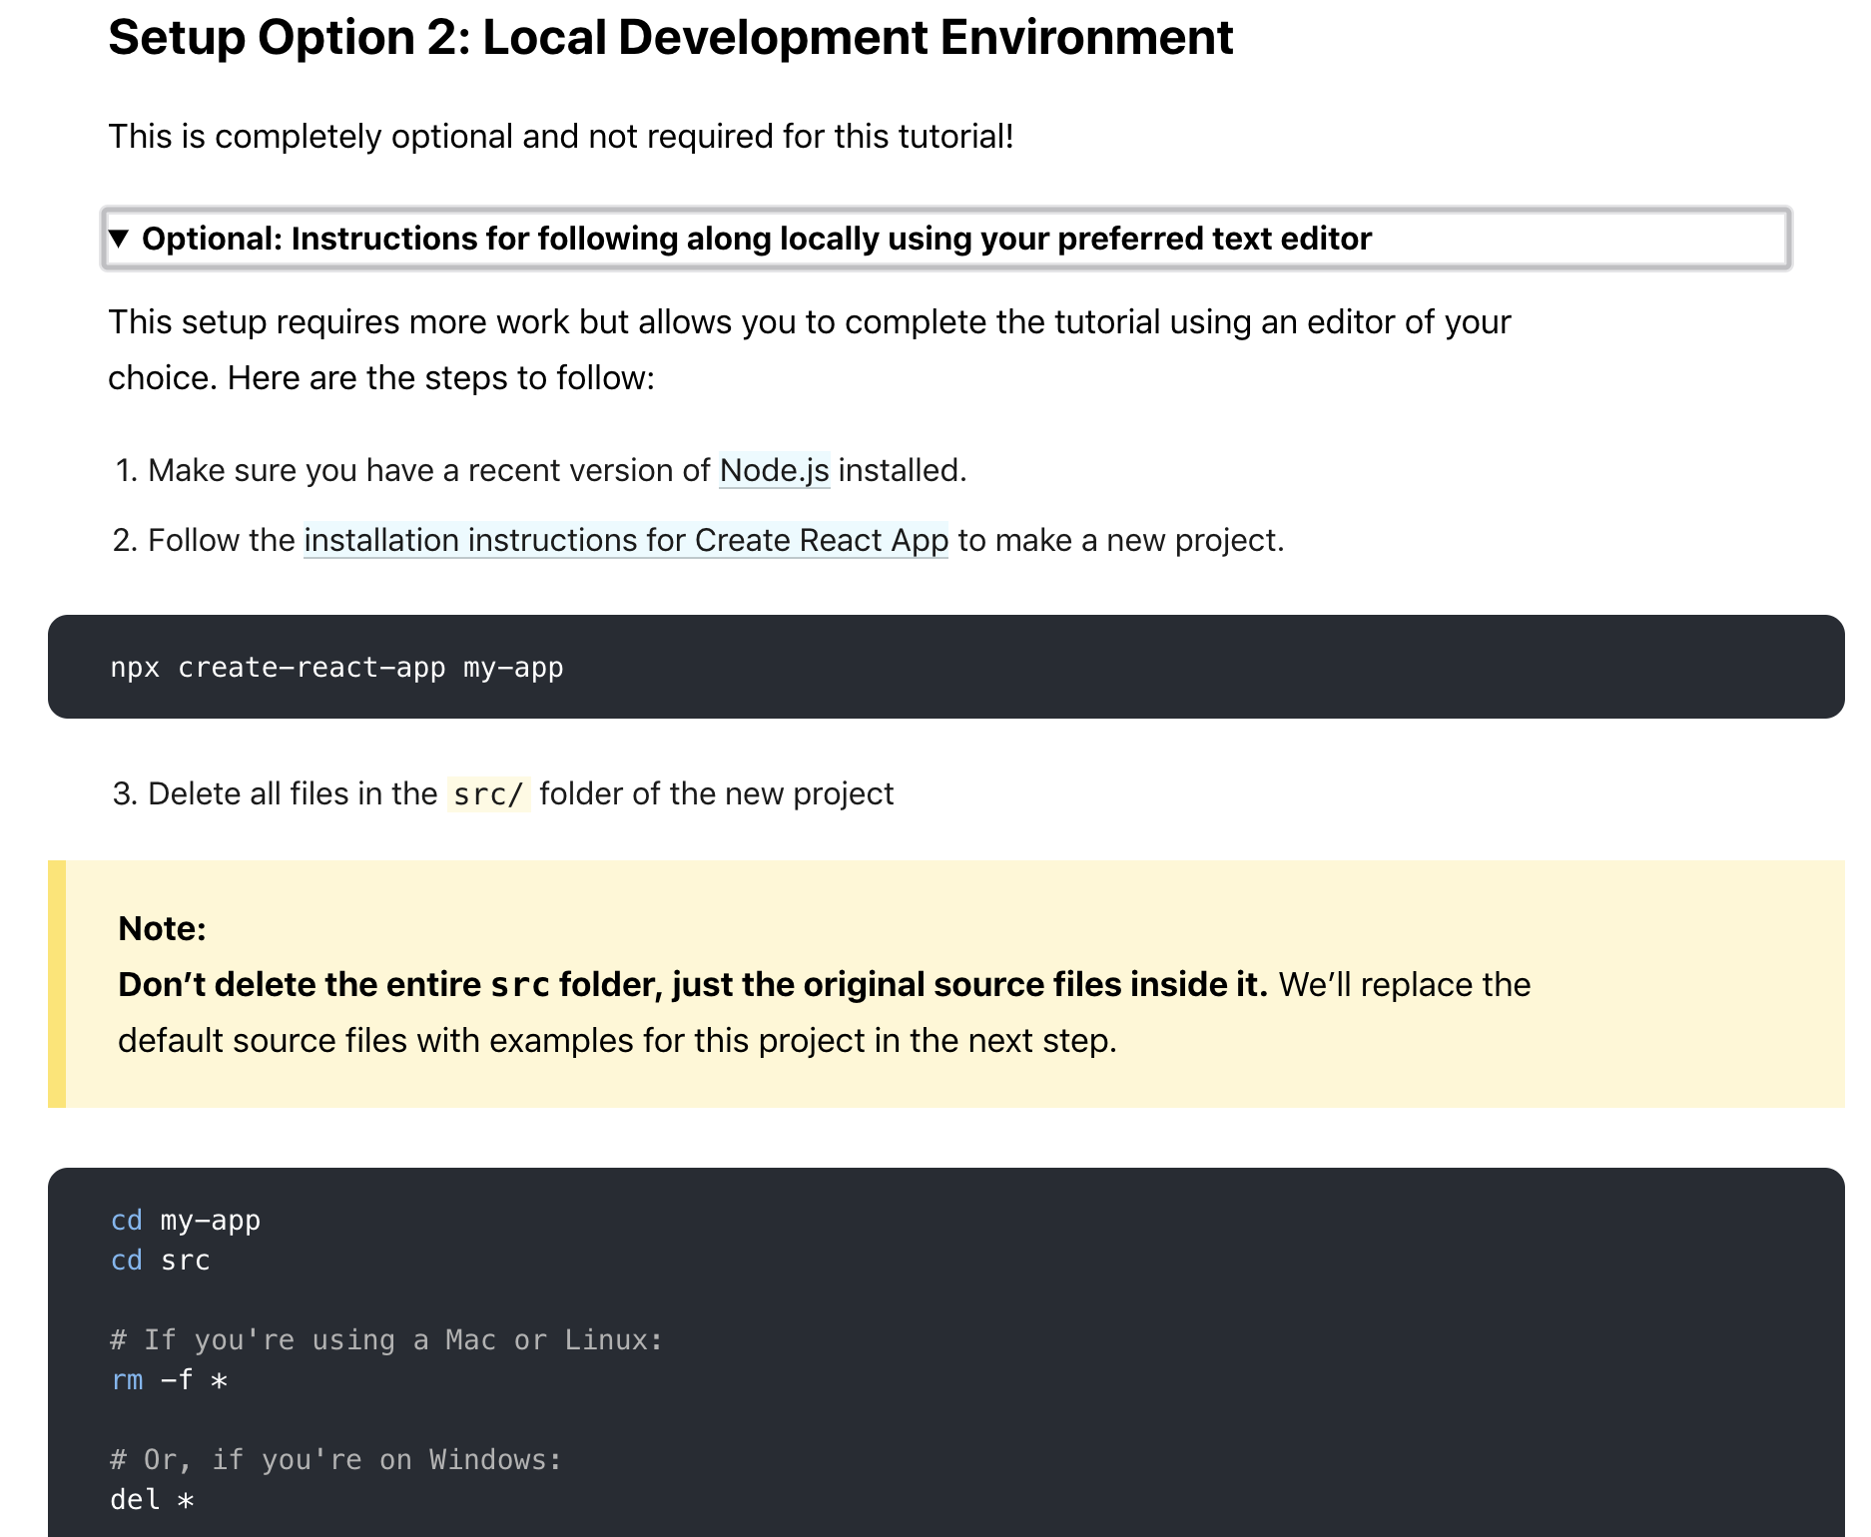Select the Mac or Linux comment line

coord(385,1339)
